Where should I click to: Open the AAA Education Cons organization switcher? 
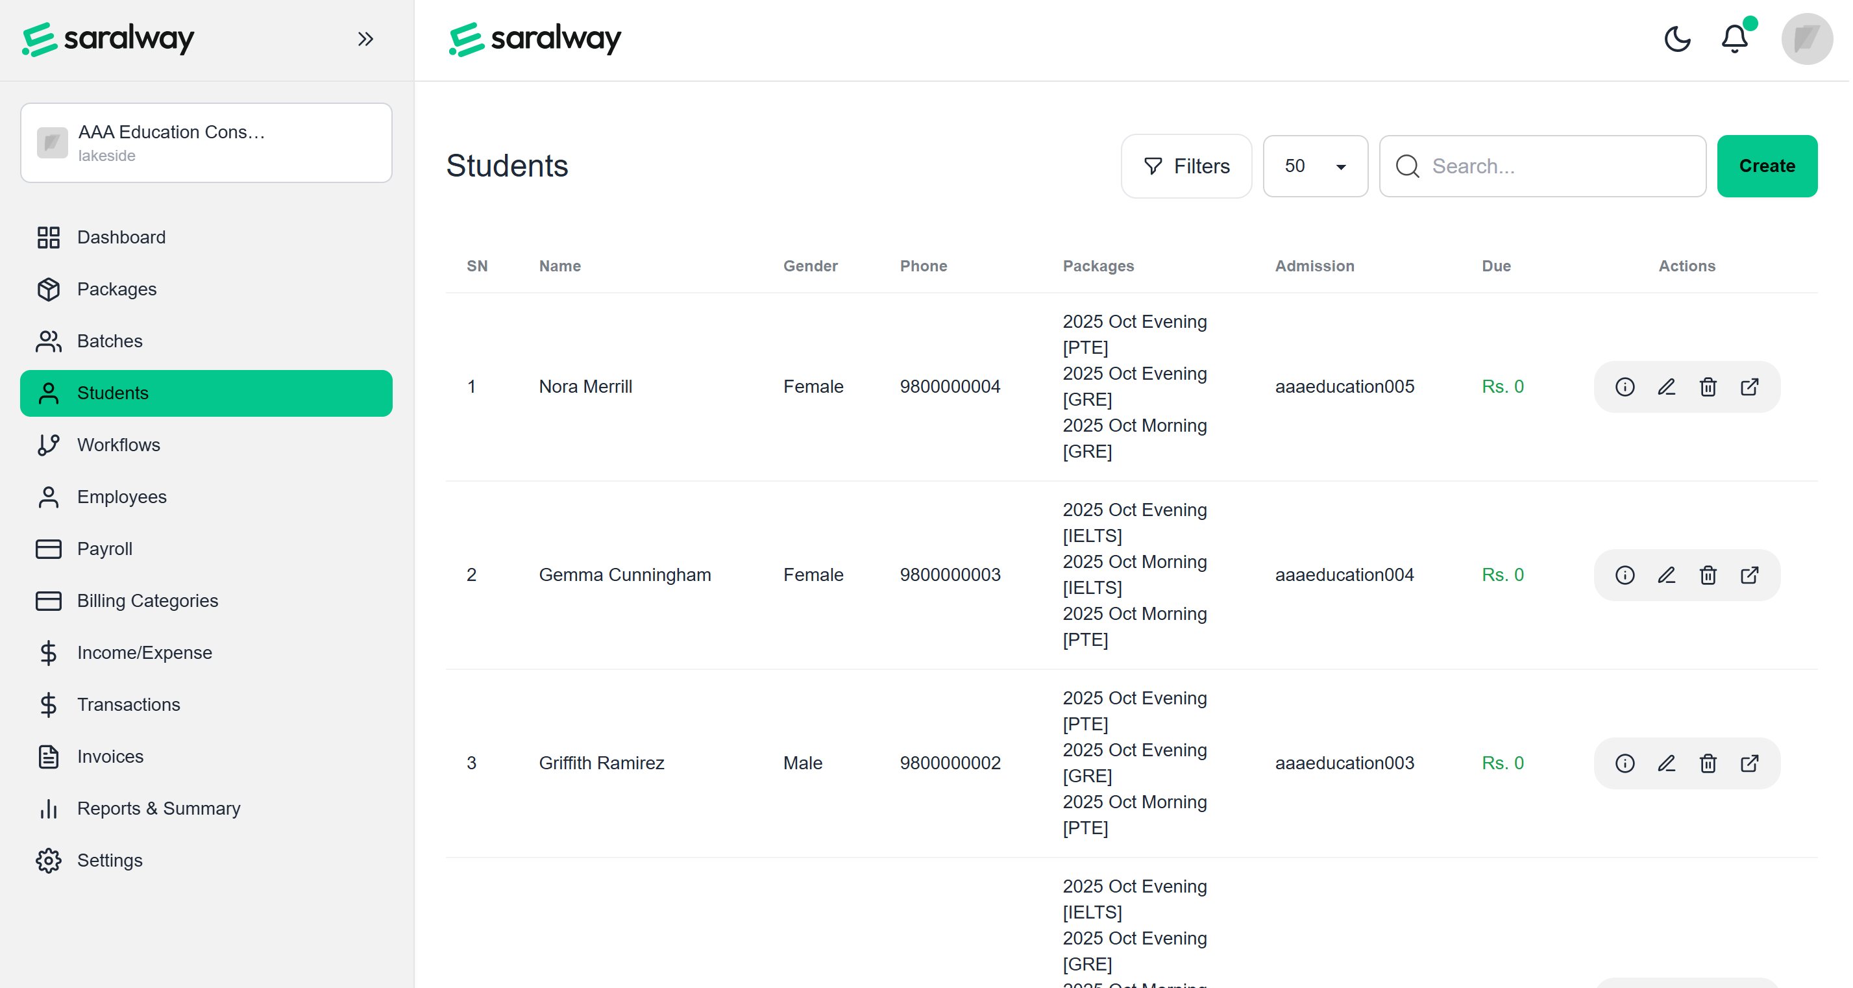click(x=206, y=142)
